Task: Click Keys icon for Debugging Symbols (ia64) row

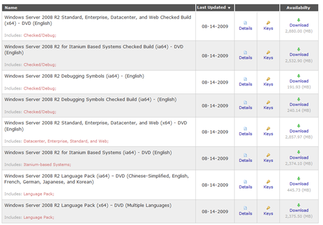Action: [x=268, y=79]
